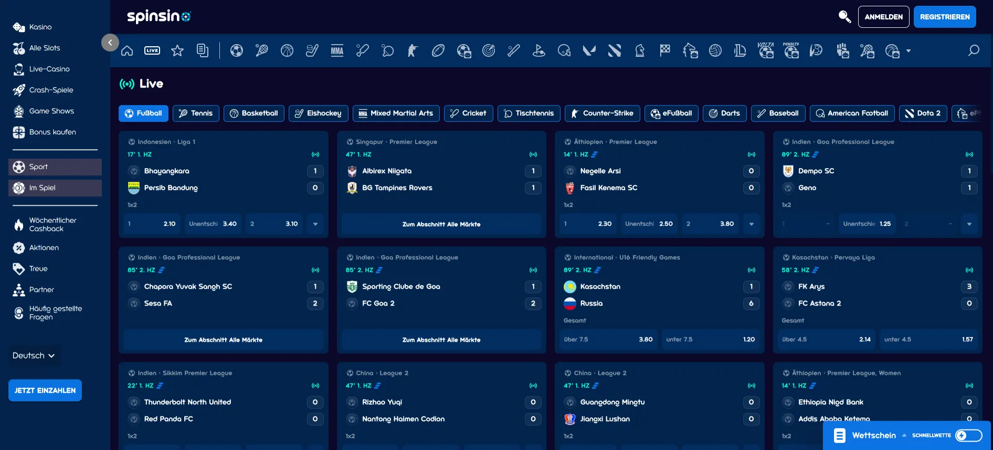Select Volta eFootball icon
993x450 pixels.
766,50
